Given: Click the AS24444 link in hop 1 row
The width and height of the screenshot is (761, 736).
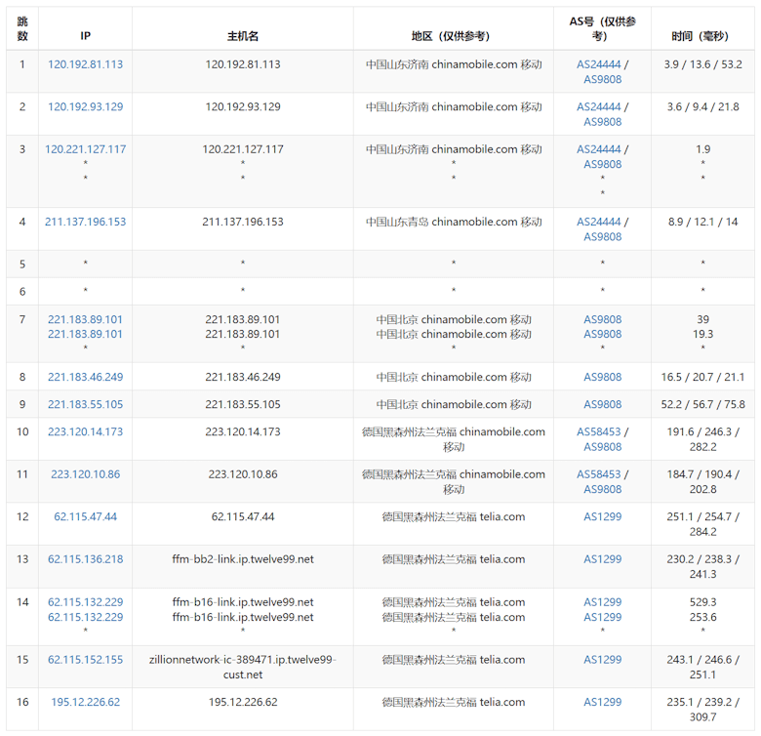Looking at the screenshot, I should [x=598, y=64].
